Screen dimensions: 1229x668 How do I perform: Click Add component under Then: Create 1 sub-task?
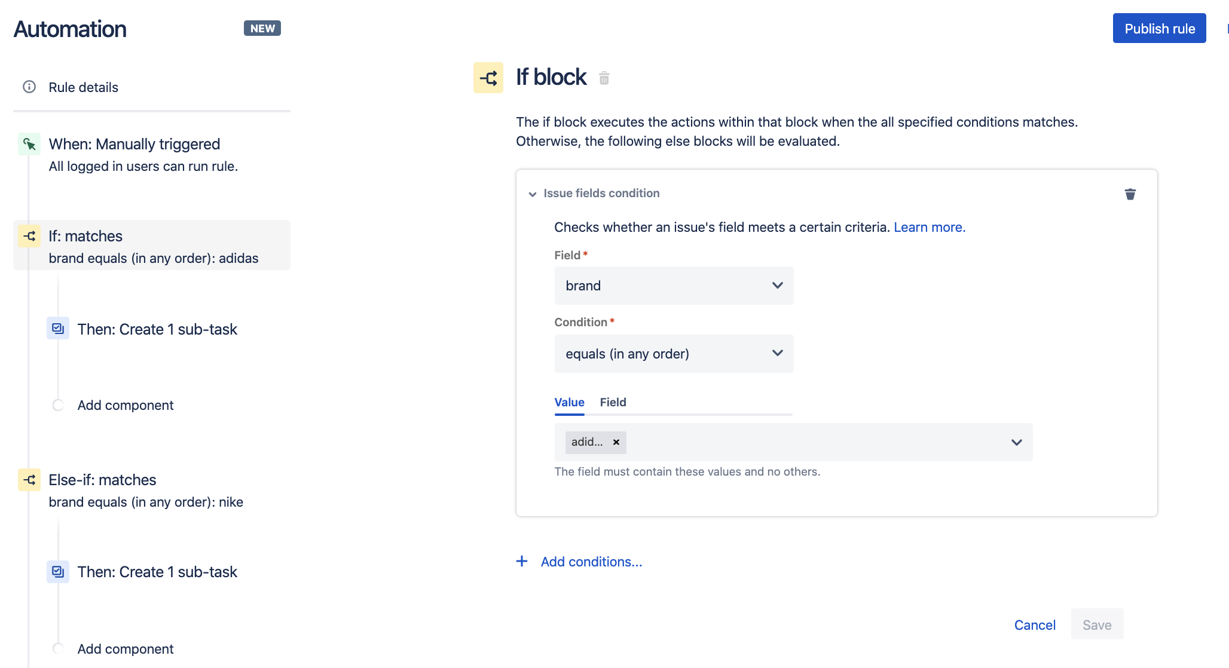coord(124,405)
